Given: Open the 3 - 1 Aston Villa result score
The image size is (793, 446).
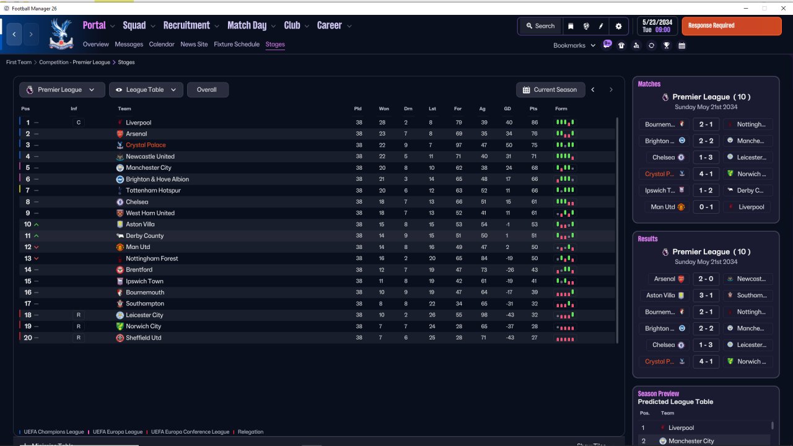Looking at the screenshot, I should (706, 295).
